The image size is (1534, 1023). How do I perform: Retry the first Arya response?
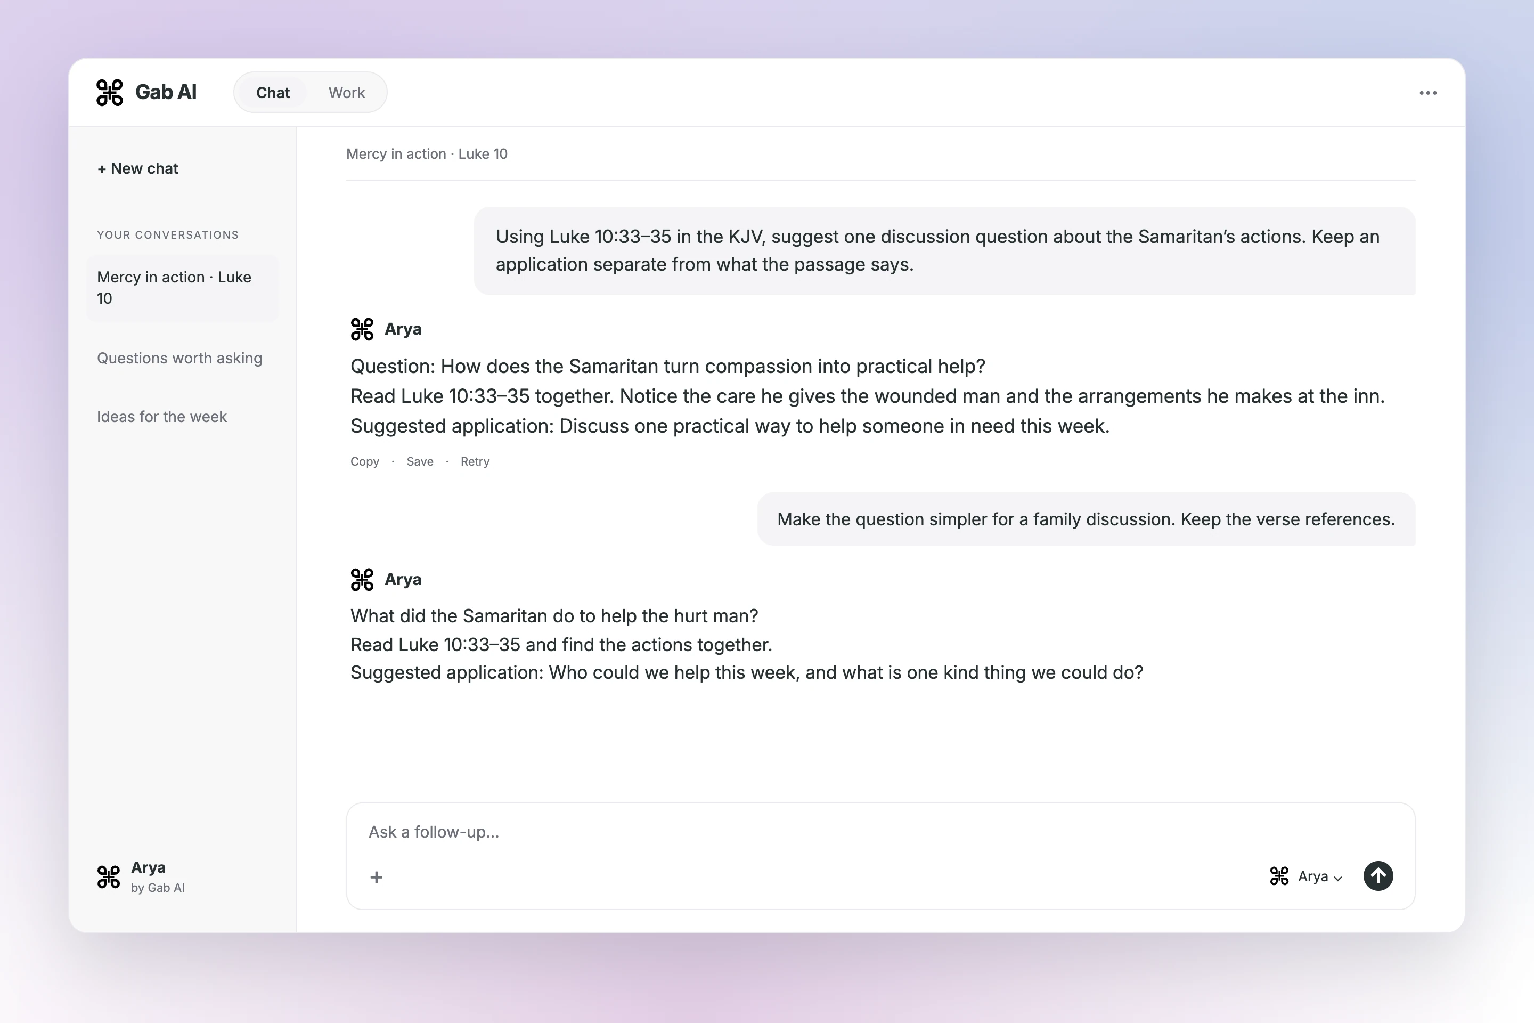point(475,461)
